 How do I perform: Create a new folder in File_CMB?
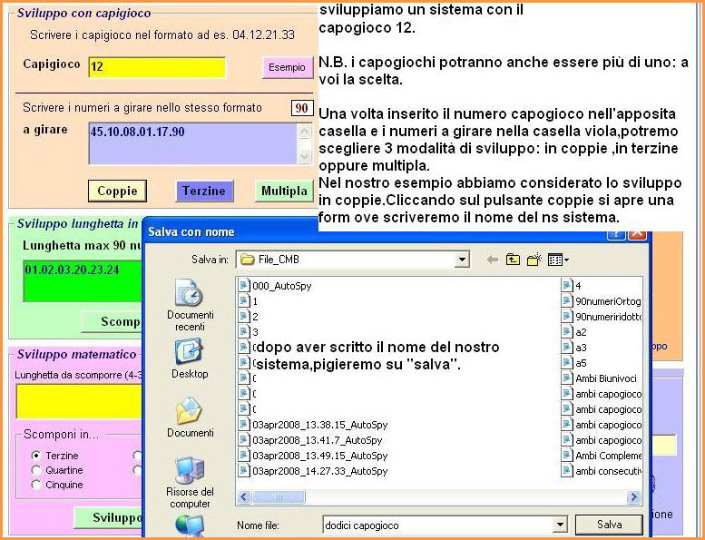pyautogui.click(x=534, y=260)
